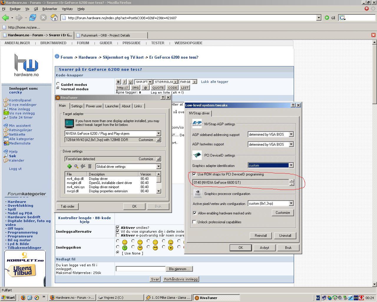Click the Reinstall button
Viewport: 377px width, 302px height.
click(261, 236)
